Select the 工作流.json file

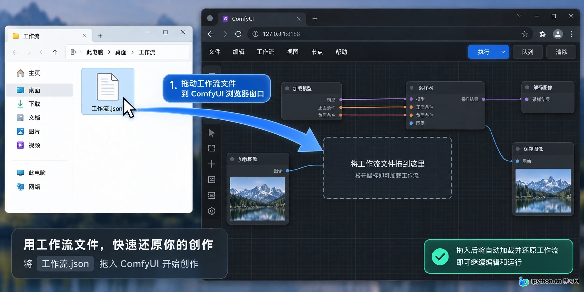[108, 92]
